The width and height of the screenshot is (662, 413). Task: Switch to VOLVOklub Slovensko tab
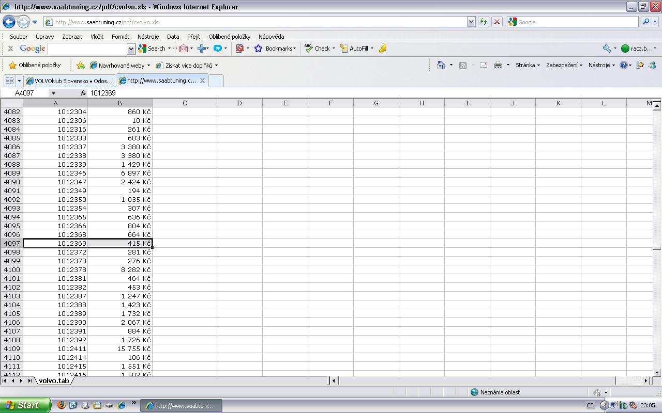tap(70, 81)
